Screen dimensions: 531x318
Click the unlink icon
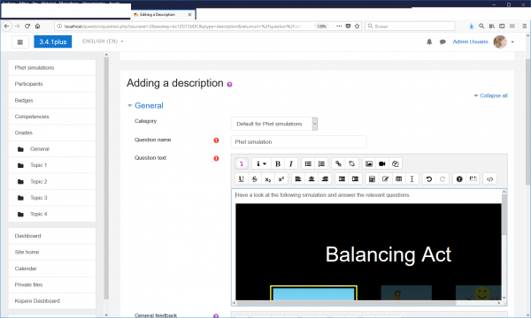352,164
